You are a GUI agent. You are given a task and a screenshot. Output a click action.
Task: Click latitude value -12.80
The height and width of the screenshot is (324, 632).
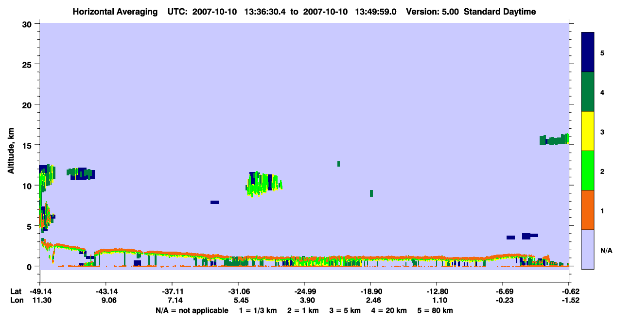tap(437, 291)
